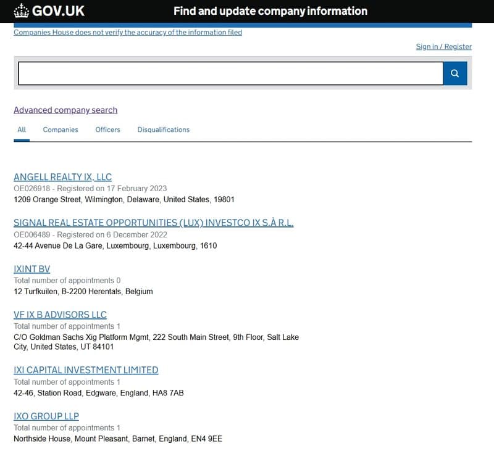Click the address '1209 Orange Street, Wilmington, Delaware'
Viewport: 494px width, 449px height.
click(124, 199)
